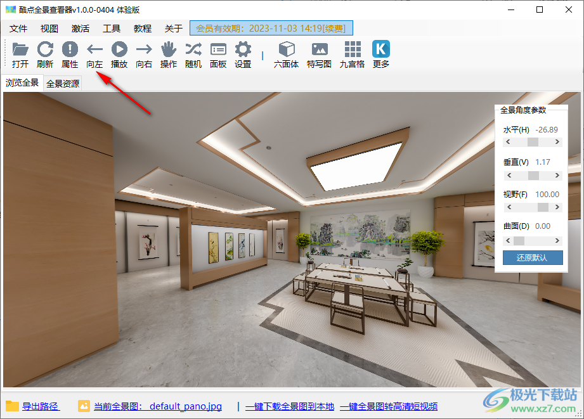This screenshot has height=419, width=584.
Task: Click the 特写图 picture icon
Action: pos(319,49)
